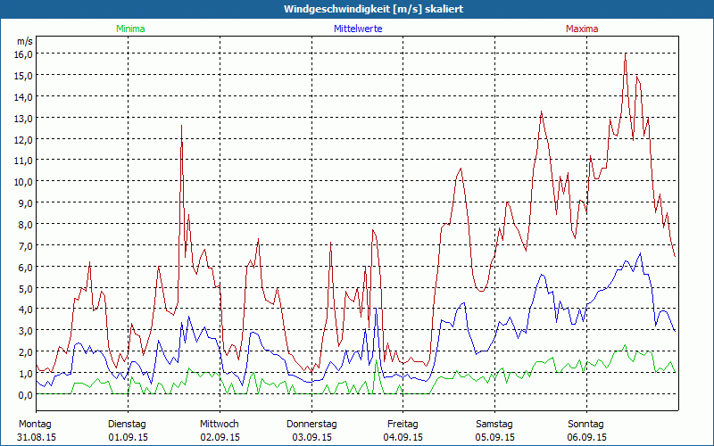Click the 2,0 y-axis value

click(x=25, y=352)
